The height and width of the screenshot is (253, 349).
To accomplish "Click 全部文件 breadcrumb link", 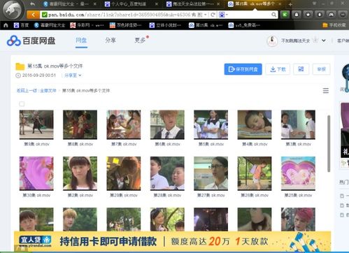I will (48, 90).
